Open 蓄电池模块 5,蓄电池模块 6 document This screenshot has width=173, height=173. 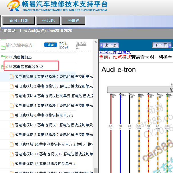pyautogui.click(x=54, y=105)
